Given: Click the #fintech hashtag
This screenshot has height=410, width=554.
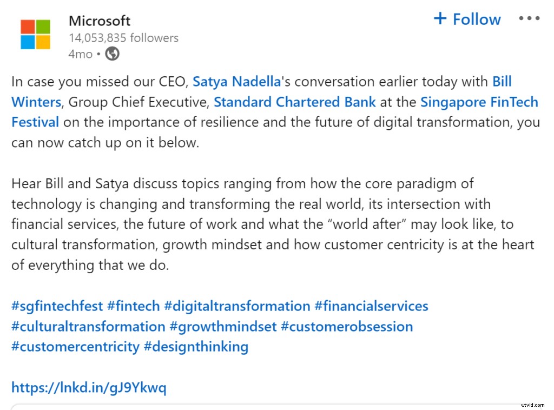Looking at the screenshot, I should pyautogui.click(x=133, y=306).
